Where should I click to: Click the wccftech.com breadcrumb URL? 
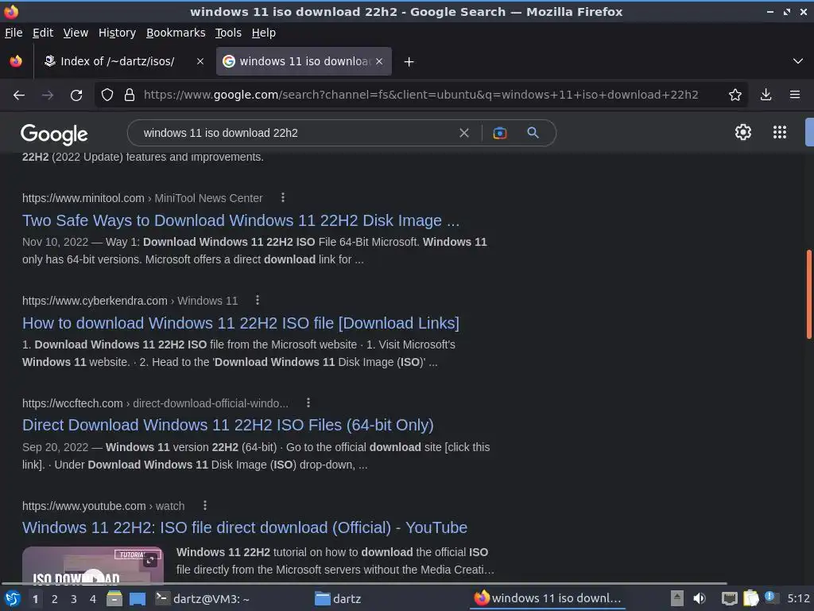pyautogui.click(x=155, y=403)
